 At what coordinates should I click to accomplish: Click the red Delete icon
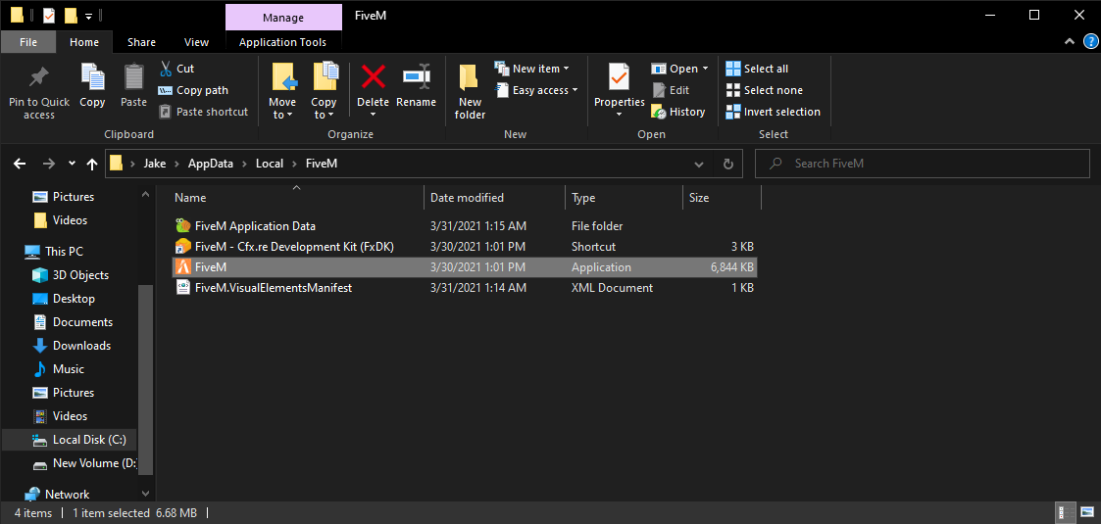click(x=373, y=75)
